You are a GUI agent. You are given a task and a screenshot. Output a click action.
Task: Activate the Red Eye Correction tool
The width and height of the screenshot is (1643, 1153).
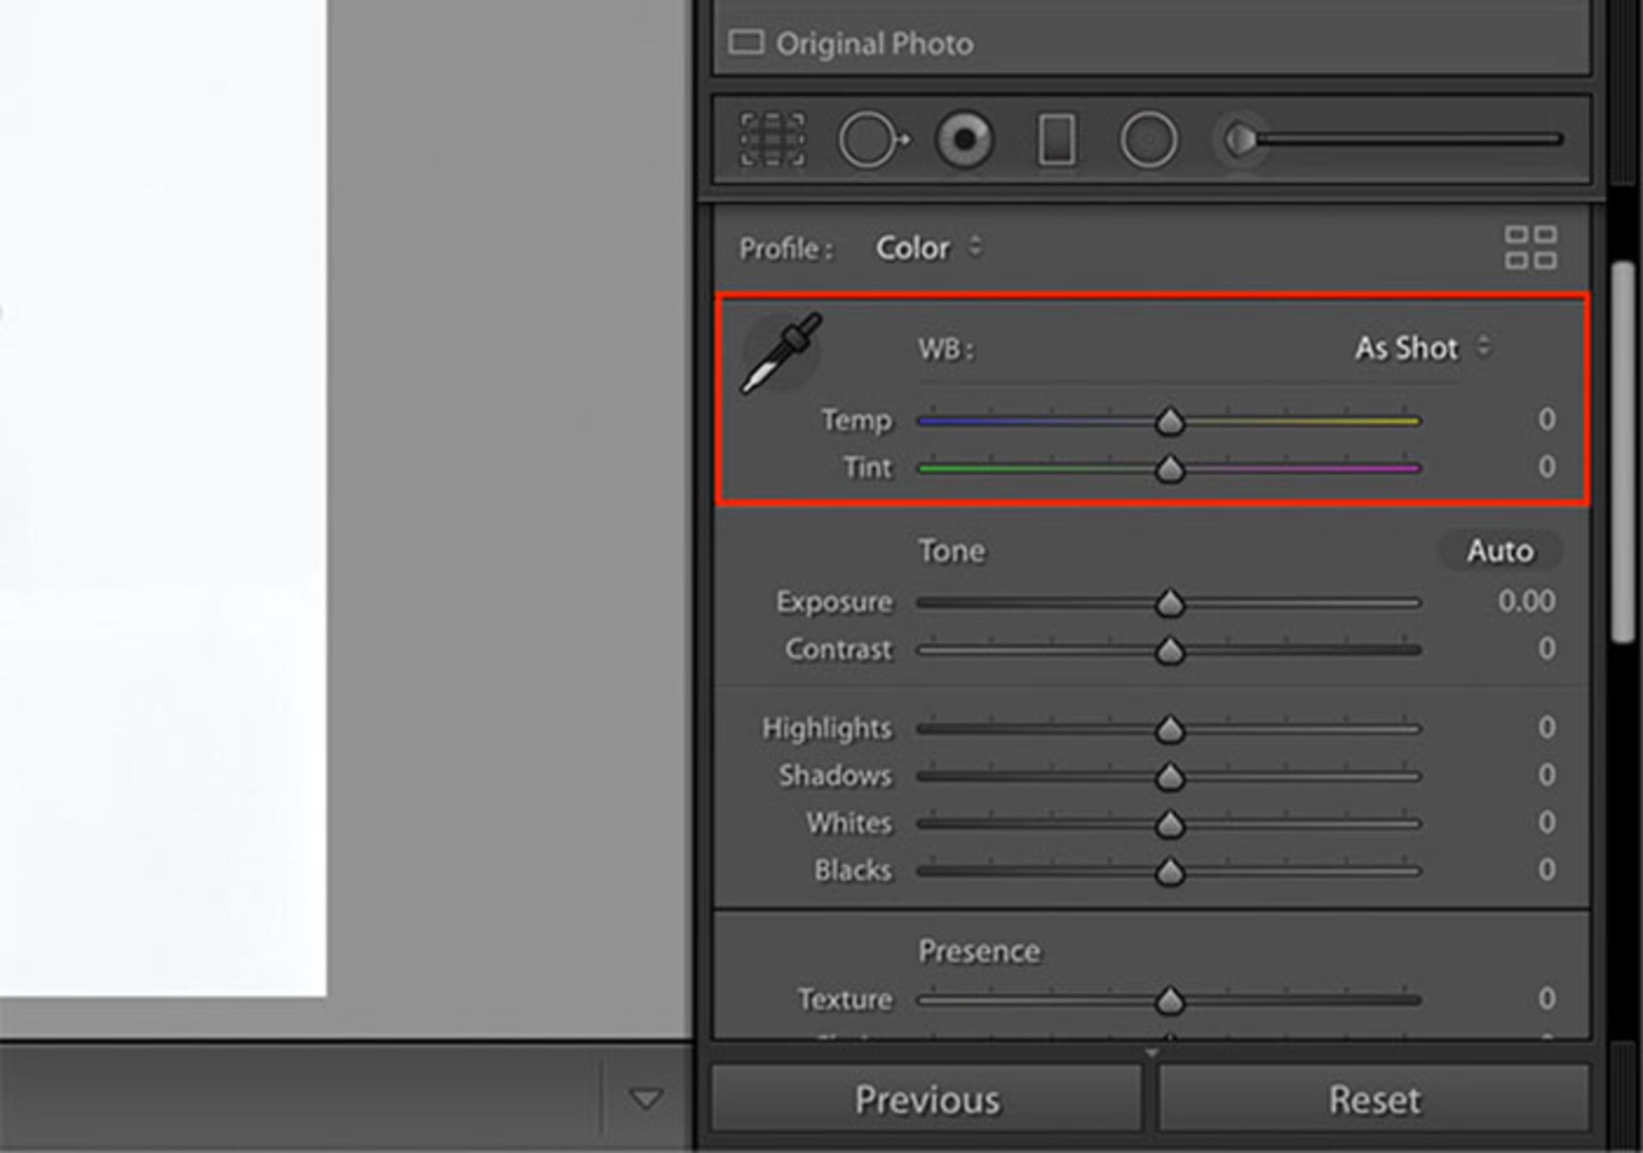click(965, 139)
